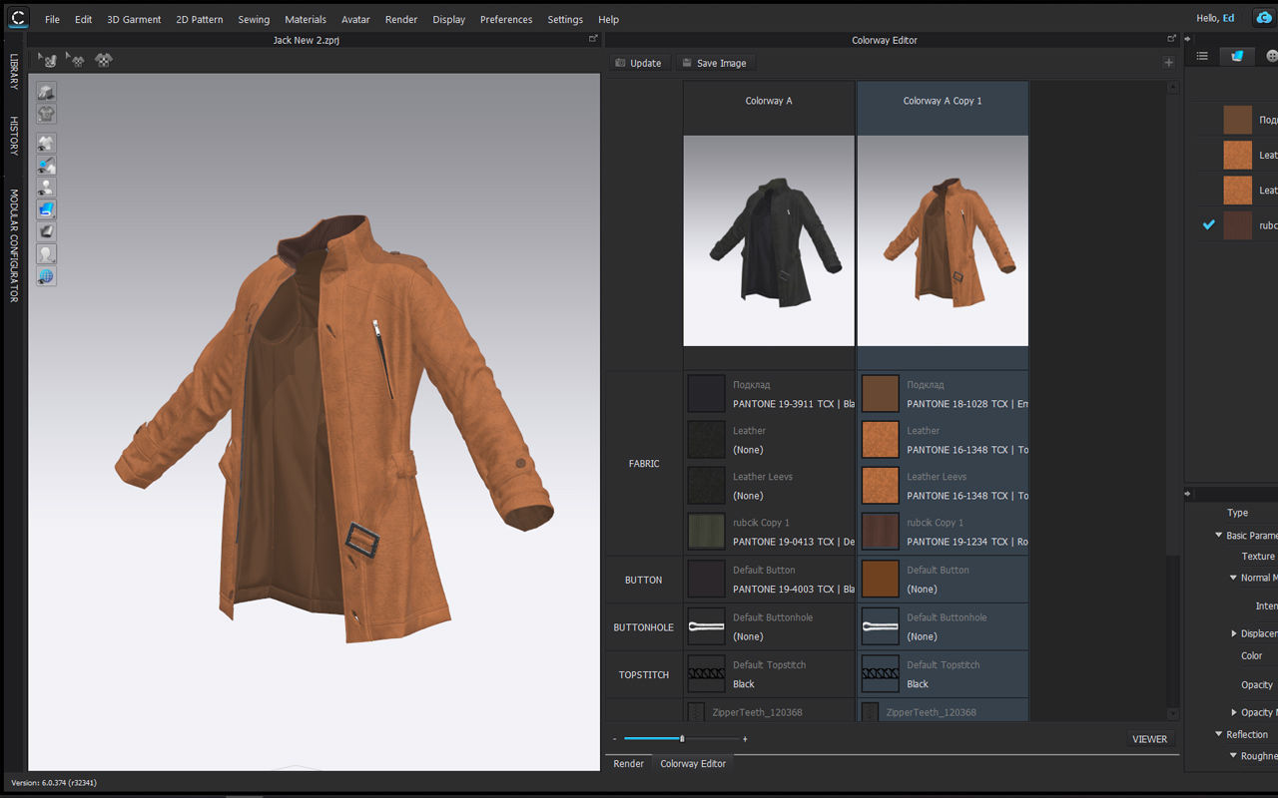The width and height of the screenshot is (1278, 798).
Task: Click the camera icon on Update button
Action: click(620, 63)
